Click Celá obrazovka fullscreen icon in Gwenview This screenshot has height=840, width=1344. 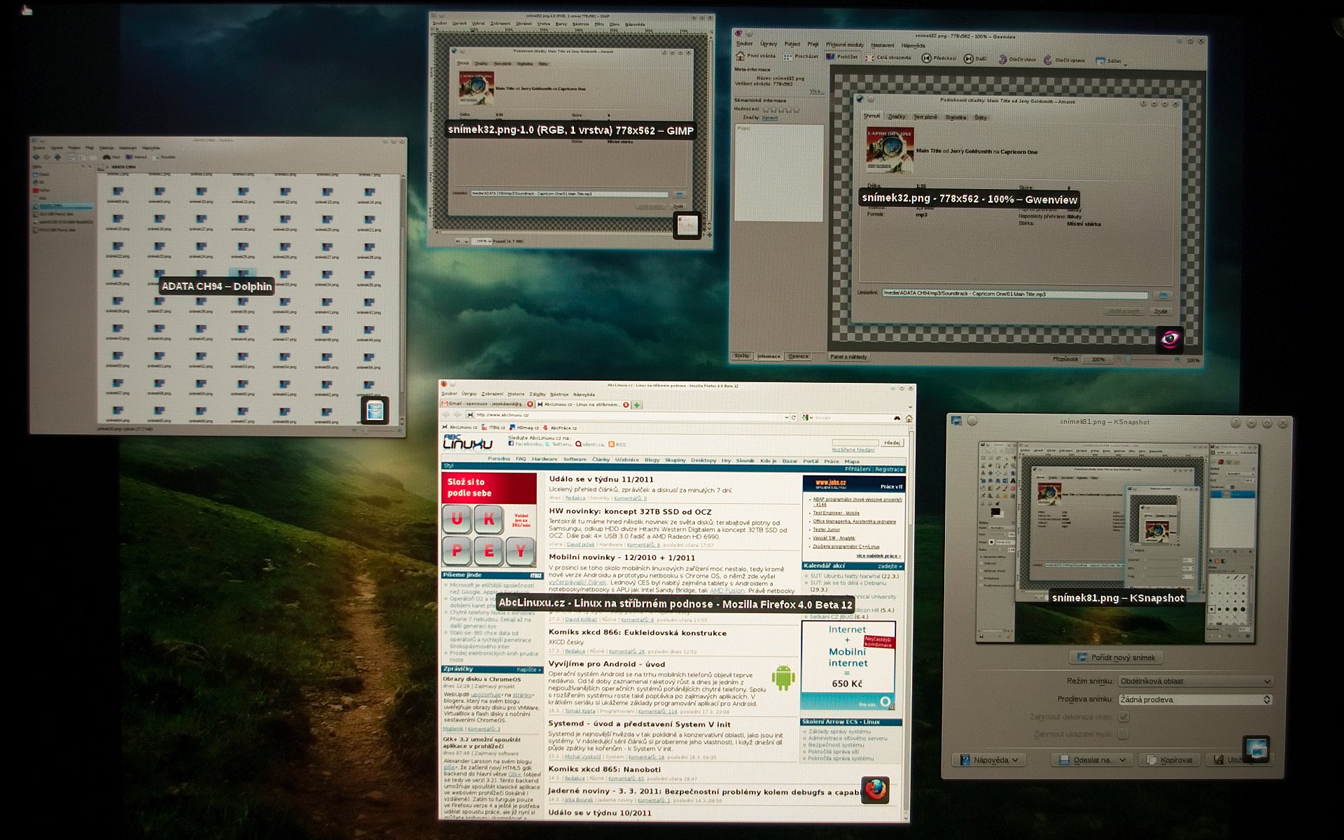[x=869, y=58]
